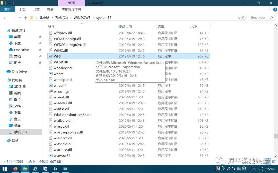Show hidden system tray icons

point(254,169)
